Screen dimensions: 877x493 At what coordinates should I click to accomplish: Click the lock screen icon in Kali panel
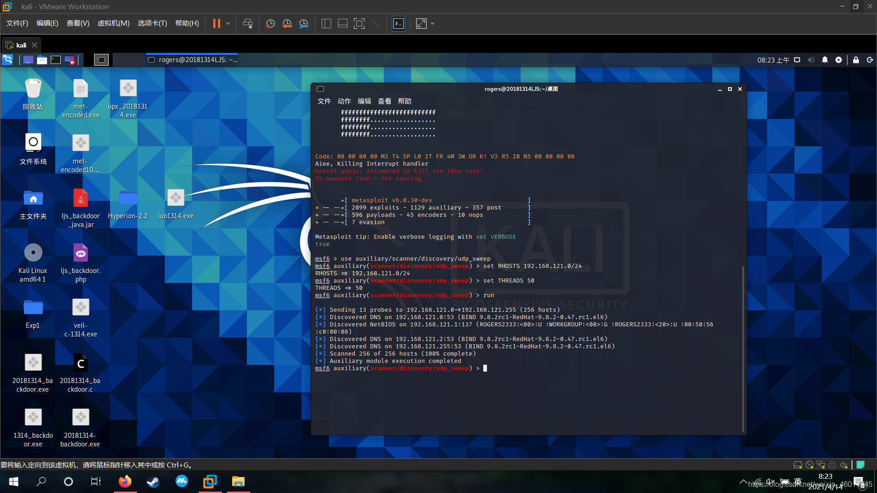tap(856, 60)
